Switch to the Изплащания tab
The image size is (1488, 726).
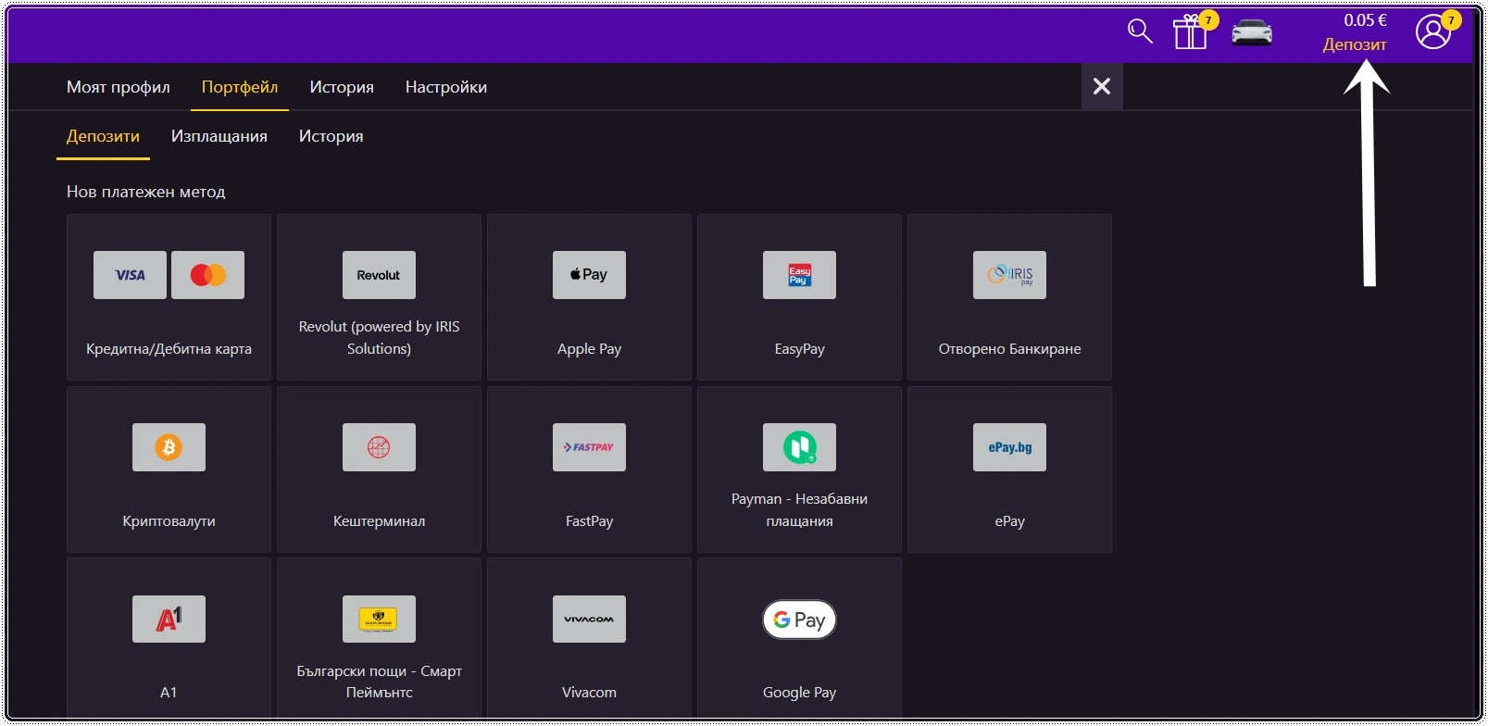point(219,136)
